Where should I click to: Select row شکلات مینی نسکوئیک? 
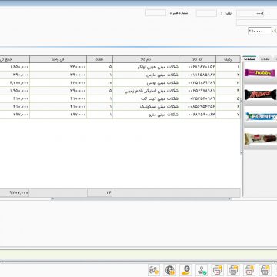pos(120,107)
